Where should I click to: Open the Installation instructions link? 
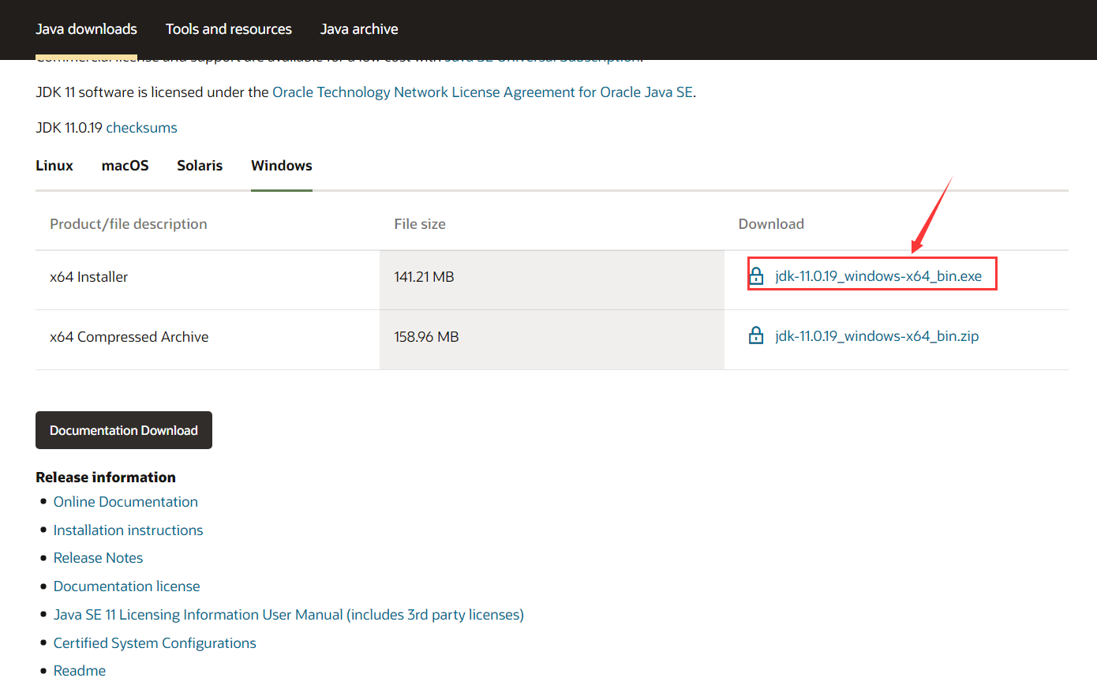(128, 530)
